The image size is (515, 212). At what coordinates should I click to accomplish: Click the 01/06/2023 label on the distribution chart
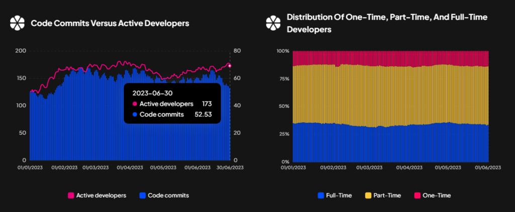click(488, 167)
